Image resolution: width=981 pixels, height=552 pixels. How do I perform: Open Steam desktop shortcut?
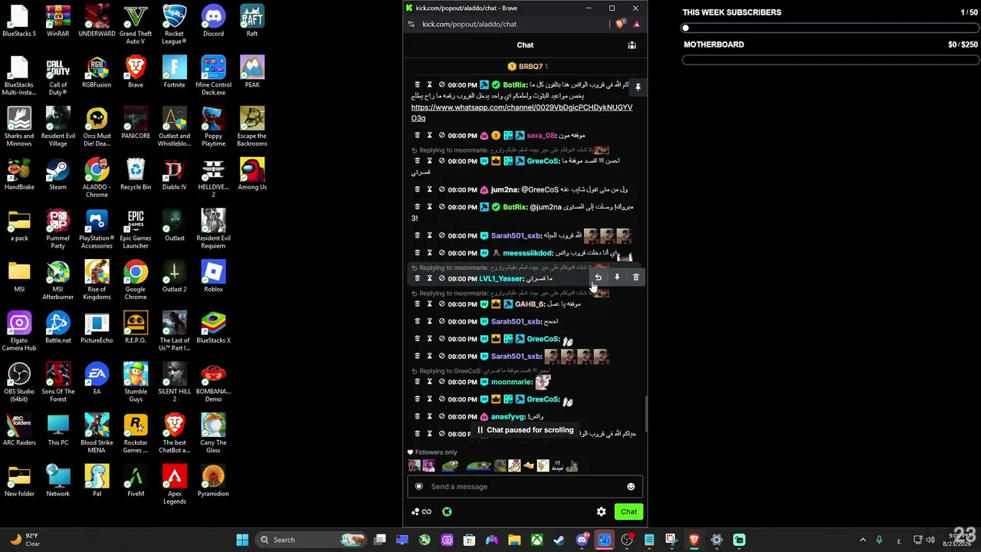[x=57, y=175]
